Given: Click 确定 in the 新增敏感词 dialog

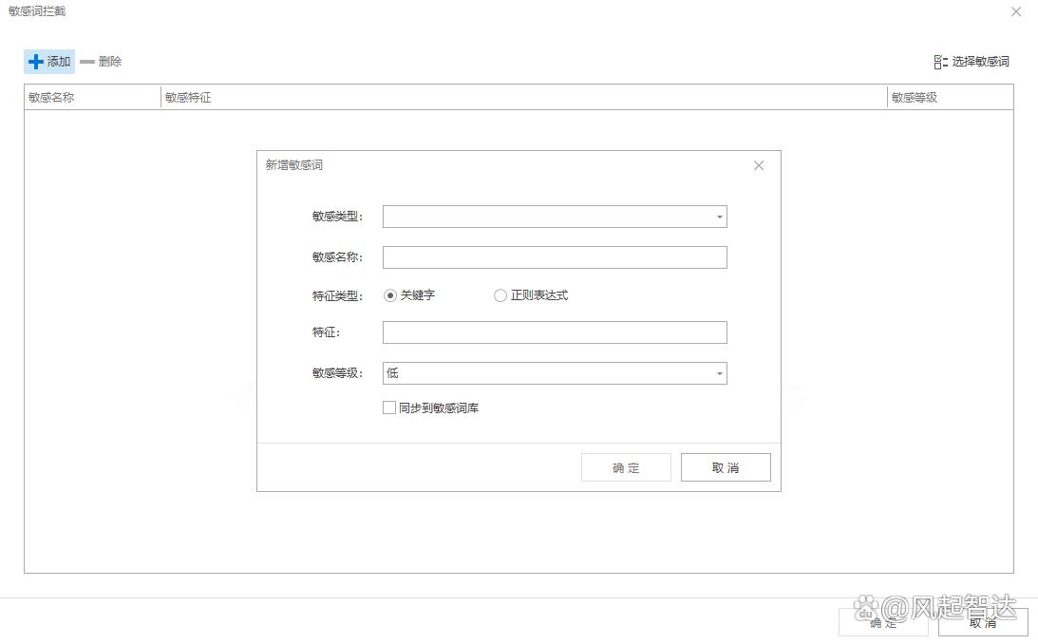Looking at the screenshot, I should 626,468.
